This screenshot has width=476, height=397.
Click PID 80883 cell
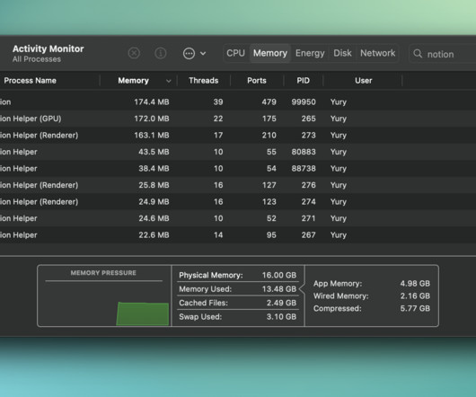(x=304, y=152)
